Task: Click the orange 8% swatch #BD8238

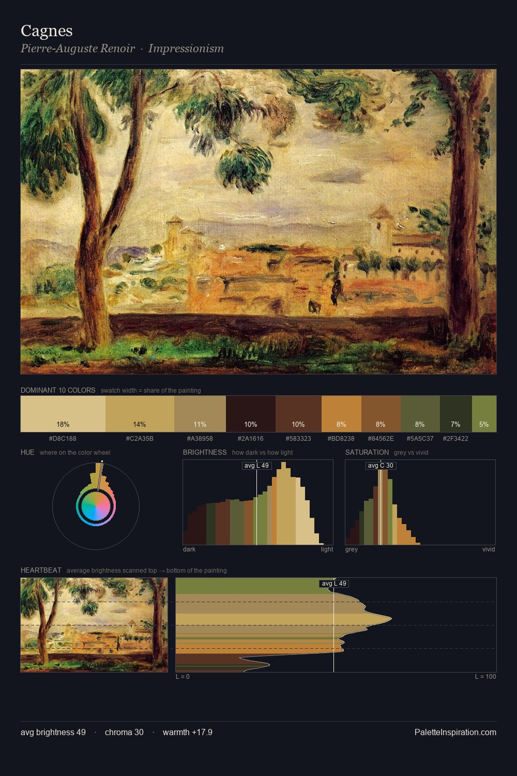Action: [341, 413]
